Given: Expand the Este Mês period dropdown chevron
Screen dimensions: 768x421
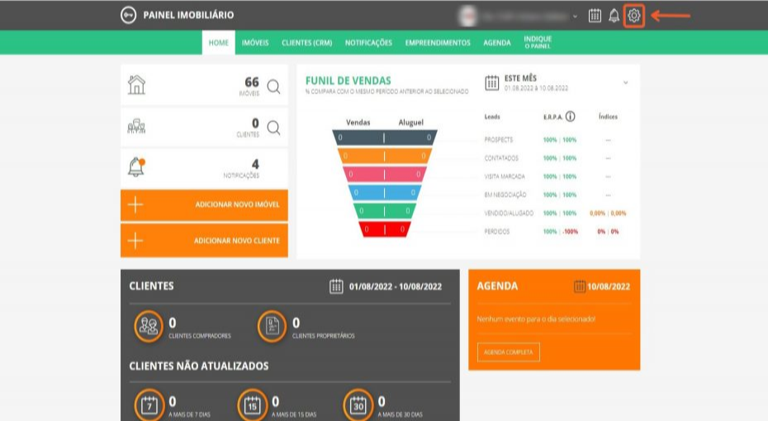Looking at the screenshot, I should coord(625,83).
